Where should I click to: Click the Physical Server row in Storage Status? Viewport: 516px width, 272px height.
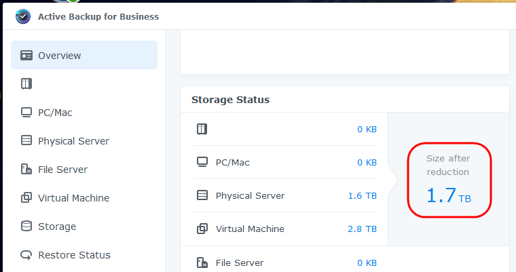(x=285, y=195)
